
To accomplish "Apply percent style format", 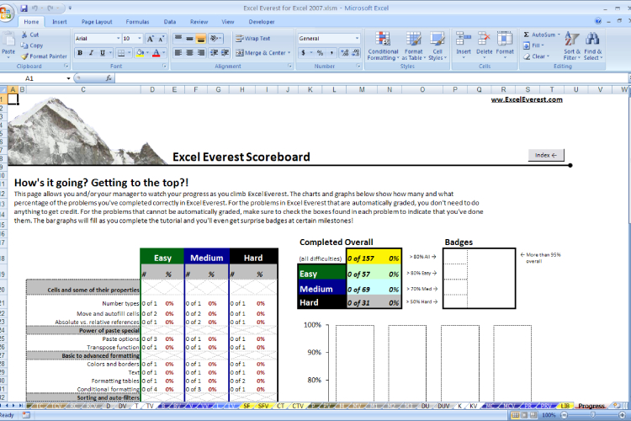I will coord(320,53).
